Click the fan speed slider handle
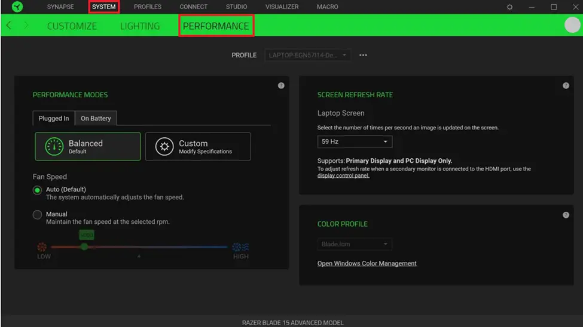 click(84, 246)
